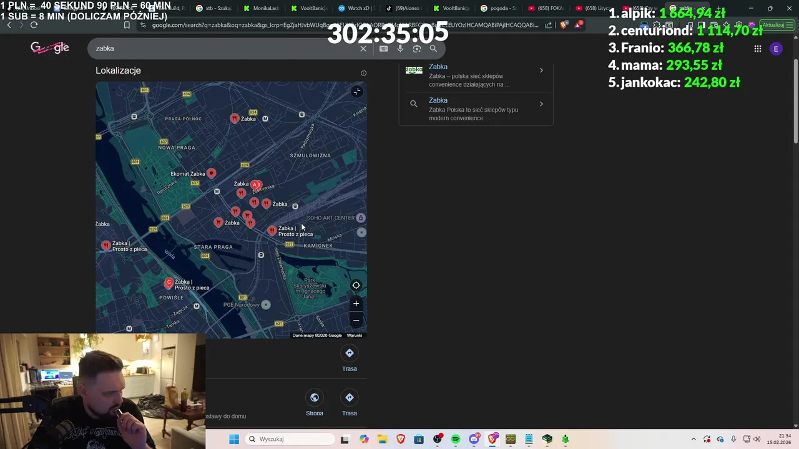Open the Google account avatar E
The height and width of the screenshot is (449, 799).
tap(776, 49)
